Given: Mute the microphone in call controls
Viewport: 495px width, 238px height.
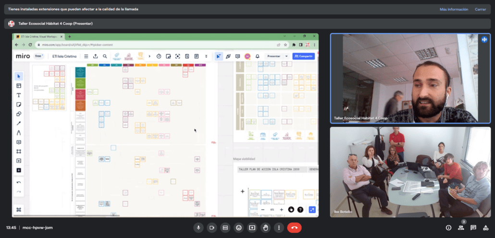Looking at the screenshot, I should [x=198, y=227].
